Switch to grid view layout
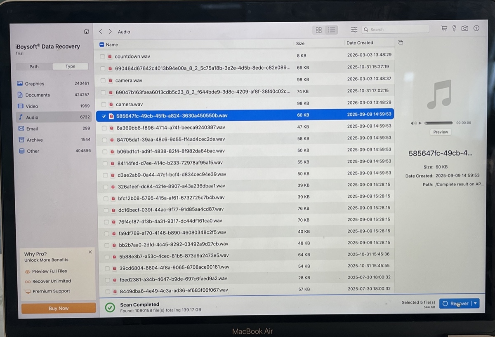This screenshot has height=337, width=495. pos(318,30)
